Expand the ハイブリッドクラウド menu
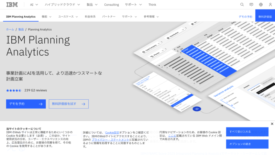 62,5
